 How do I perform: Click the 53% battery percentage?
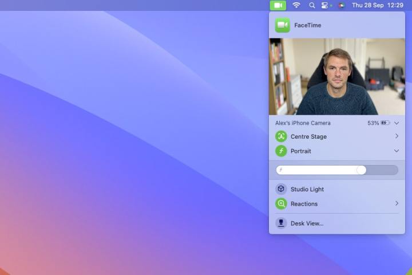373,123
